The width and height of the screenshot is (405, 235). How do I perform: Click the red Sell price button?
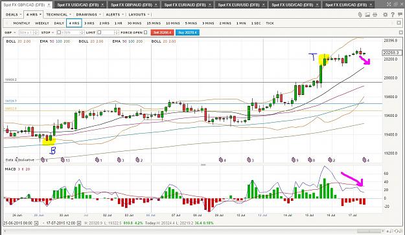click(x=162, y=32)
